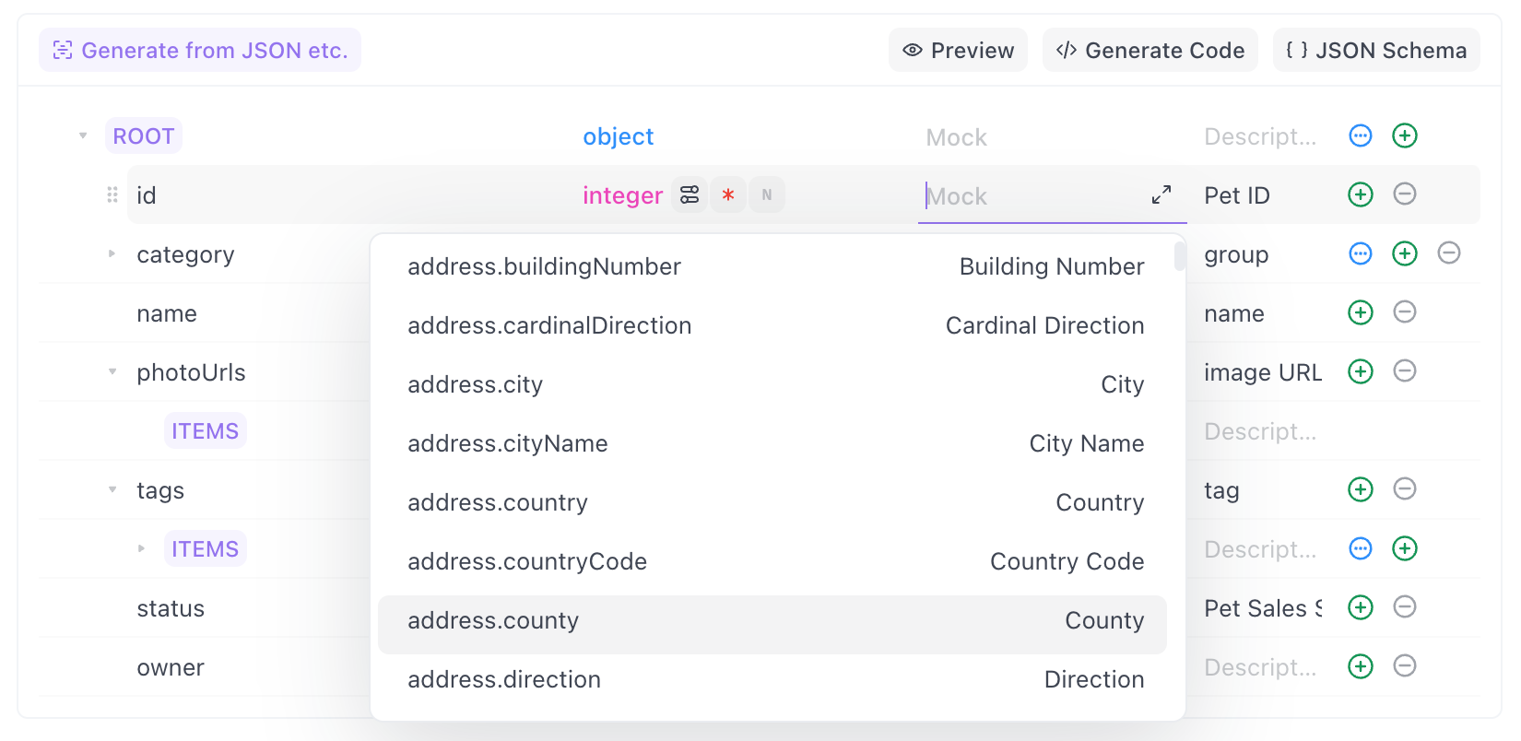Expand the category node

point(112,253)
